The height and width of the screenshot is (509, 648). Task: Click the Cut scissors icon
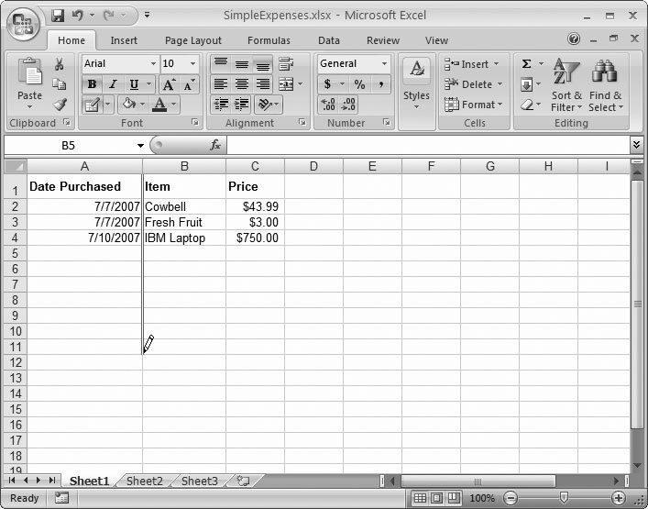(59, 64)
